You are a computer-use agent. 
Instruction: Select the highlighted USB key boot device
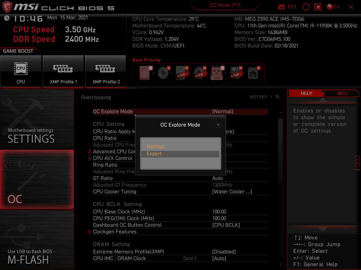(218, 73)
